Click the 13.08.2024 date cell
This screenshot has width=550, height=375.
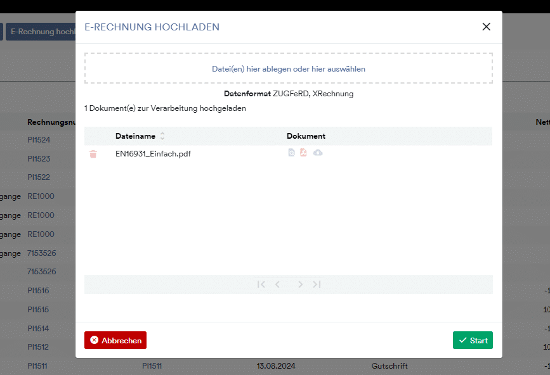tap(276, 366)
